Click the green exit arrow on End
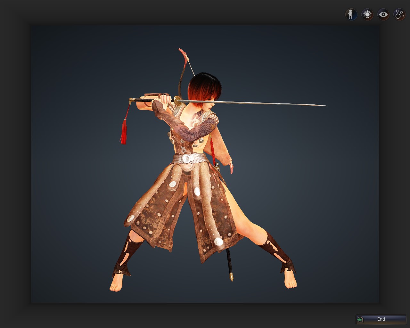This screenshot has height=328, width=410. pyautogui.click(x=360, y=319)
